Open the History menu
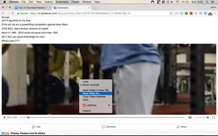218x136 pixels. [x=49, y=2]
